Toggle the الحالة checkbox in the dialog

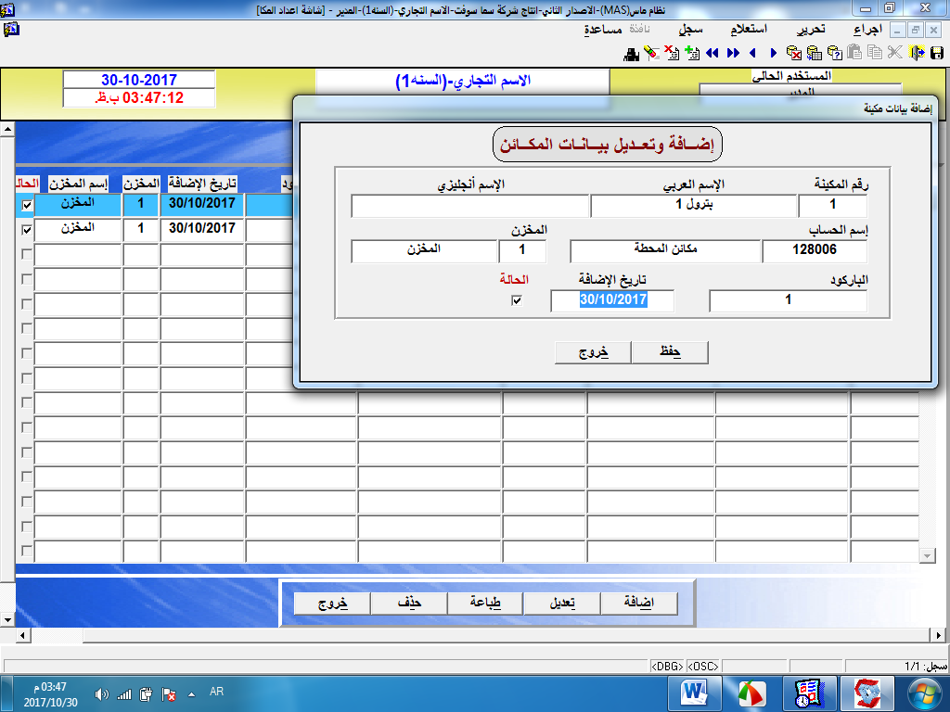[517, 300]
